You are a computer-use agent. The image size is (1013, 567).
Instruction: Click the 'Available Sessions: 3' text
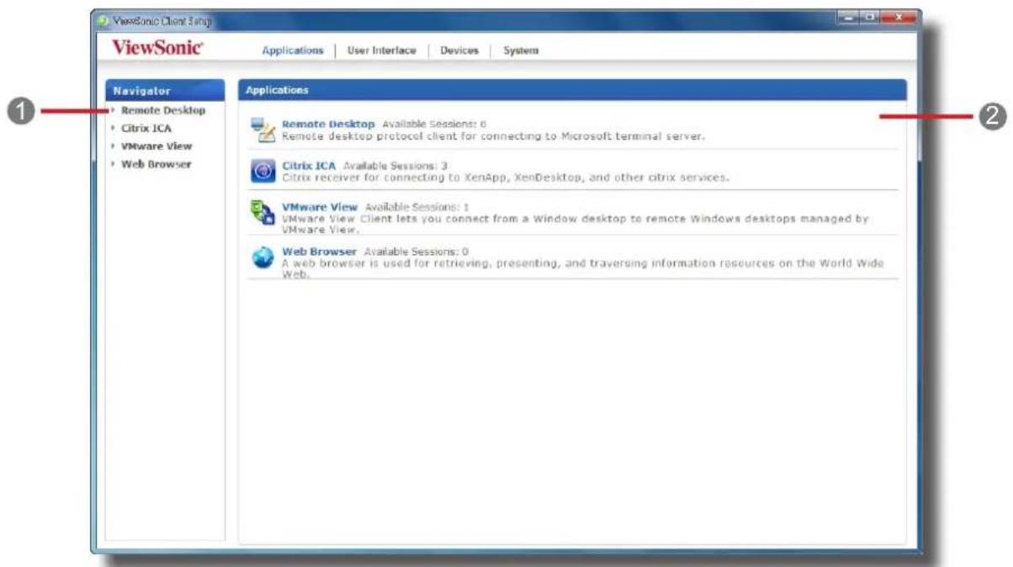pos(395,167)
